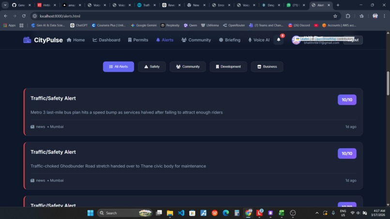This screenshot has width=390, height=219.
Task: Select the Alerts nav link
Action: pos(165,40)
